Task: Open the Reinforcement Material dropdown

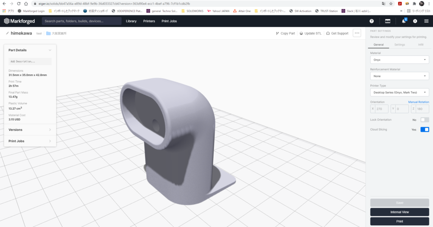Action: [400, 76]
